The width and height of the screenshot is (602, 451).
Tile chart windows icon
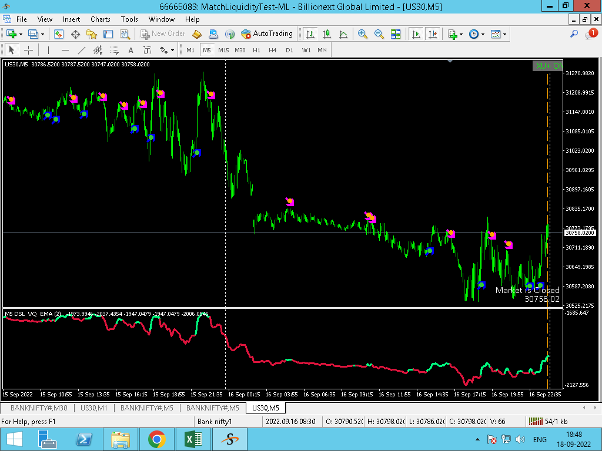pos(396,34)
